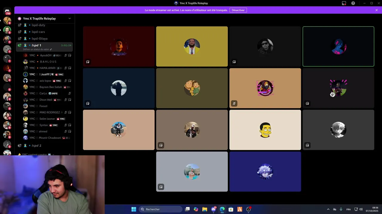Click the Rechercher taskbar search box
The height and width of the screenshot is (214, 382).
point(161,209)
